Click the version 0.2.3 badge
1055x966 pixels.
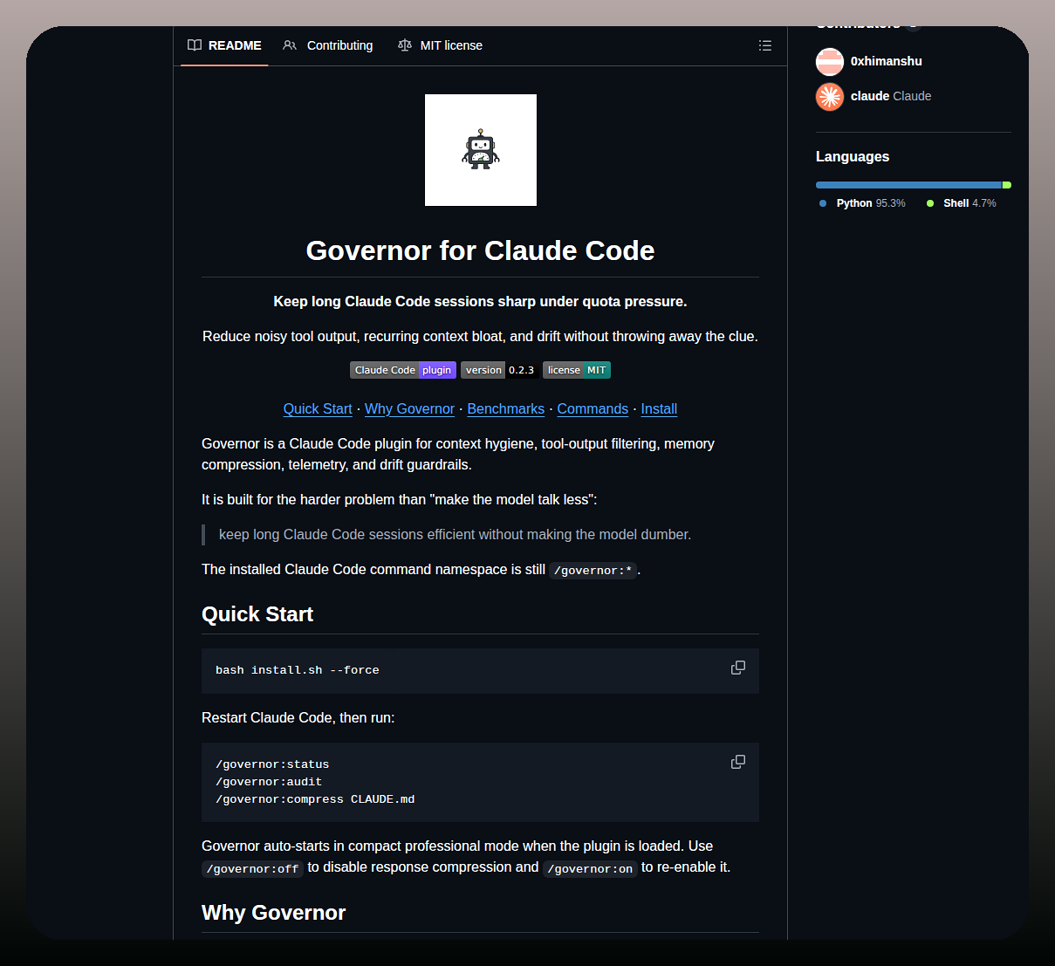[x=499, y=370]
